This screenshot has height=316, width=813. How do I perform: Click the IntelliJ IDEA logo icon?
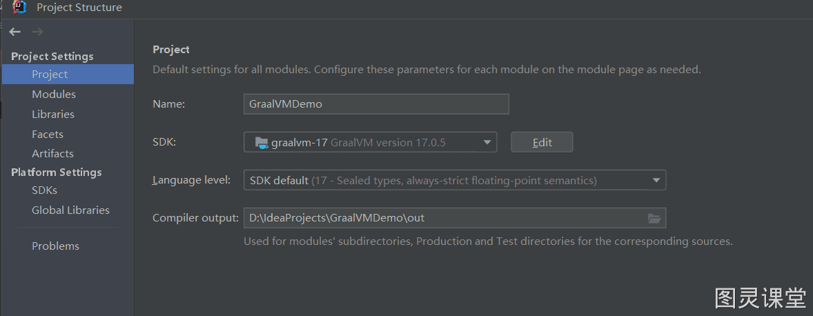[x=20, y=8]
